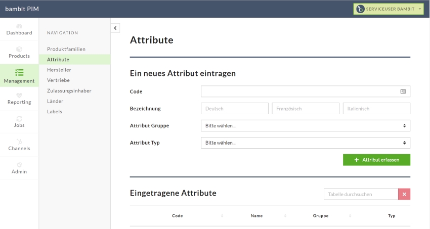Focus the Tabelle durchsuchen search field
Viewport: 430px width, 229px height.
[361, 194]
